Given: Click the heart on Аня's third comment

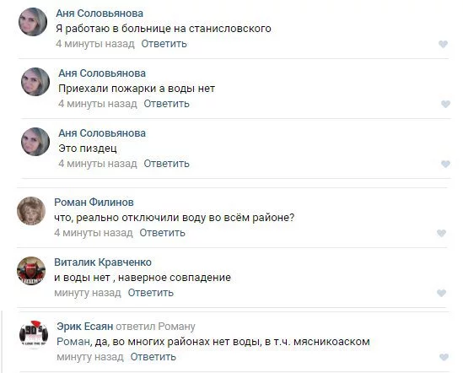Looking at the screenshot, I should pyautogui.click(x=445, y=164).
